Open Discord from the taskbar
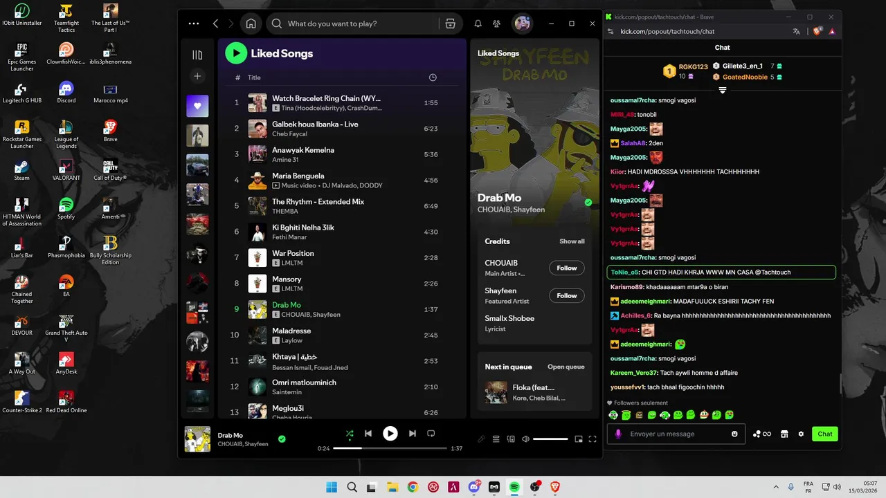 [x=474, y=487]
